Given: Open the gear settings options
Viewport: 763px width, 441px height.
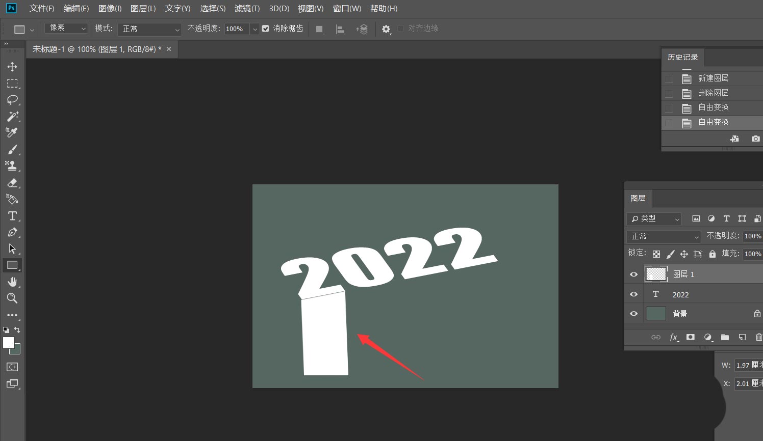Looking at the screenshot, I should [x=386, y=29].
